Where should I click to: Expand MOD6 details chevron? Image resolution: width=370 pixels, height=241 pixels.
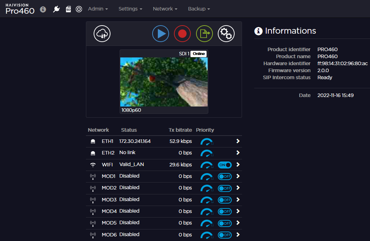click(238, 235)
